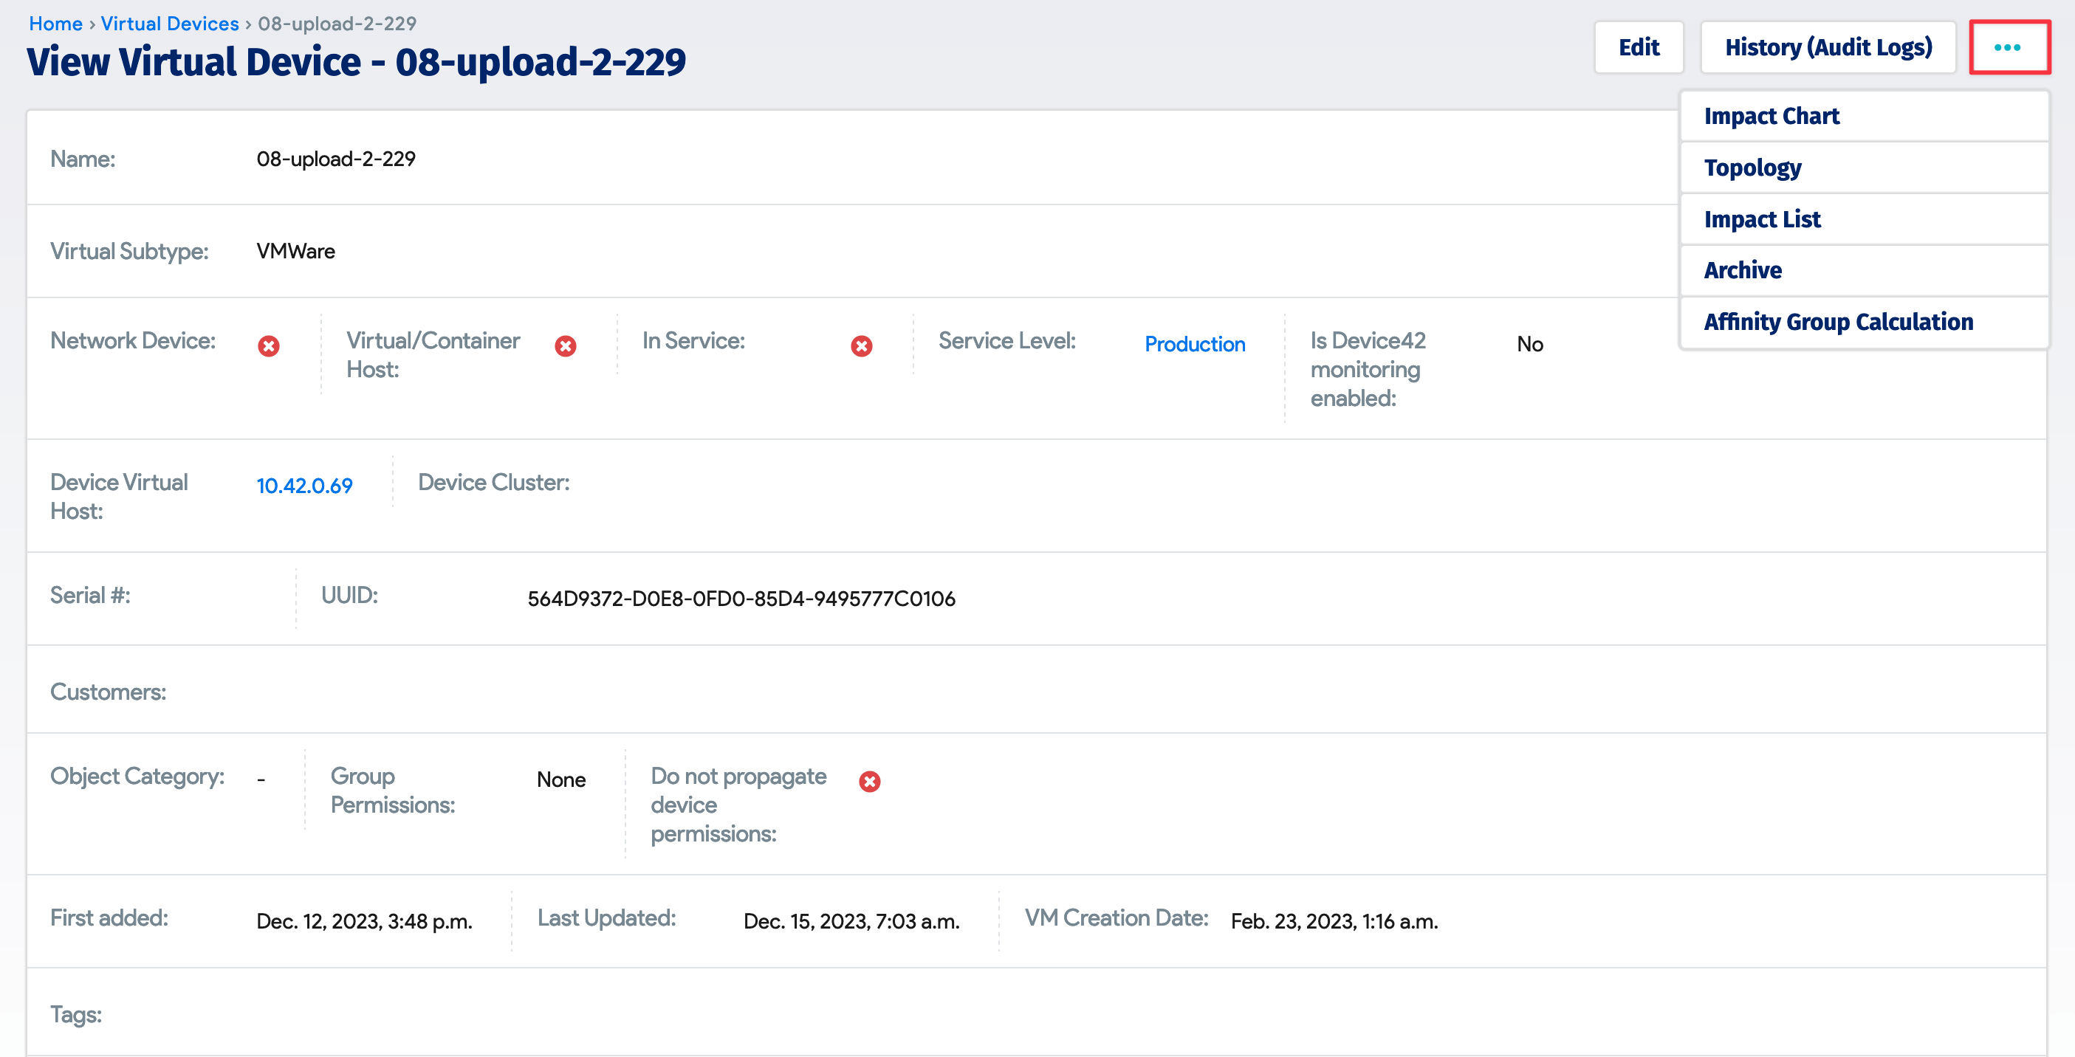Go to the Virtual Devices list
The image size is (2075, 1057).
tap(169, 24)
